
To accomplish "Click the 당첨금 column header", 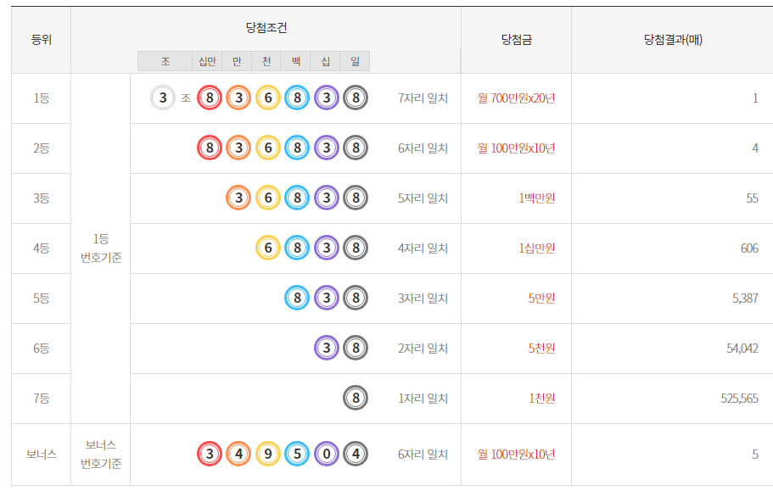I will click(x=517, y=40).
